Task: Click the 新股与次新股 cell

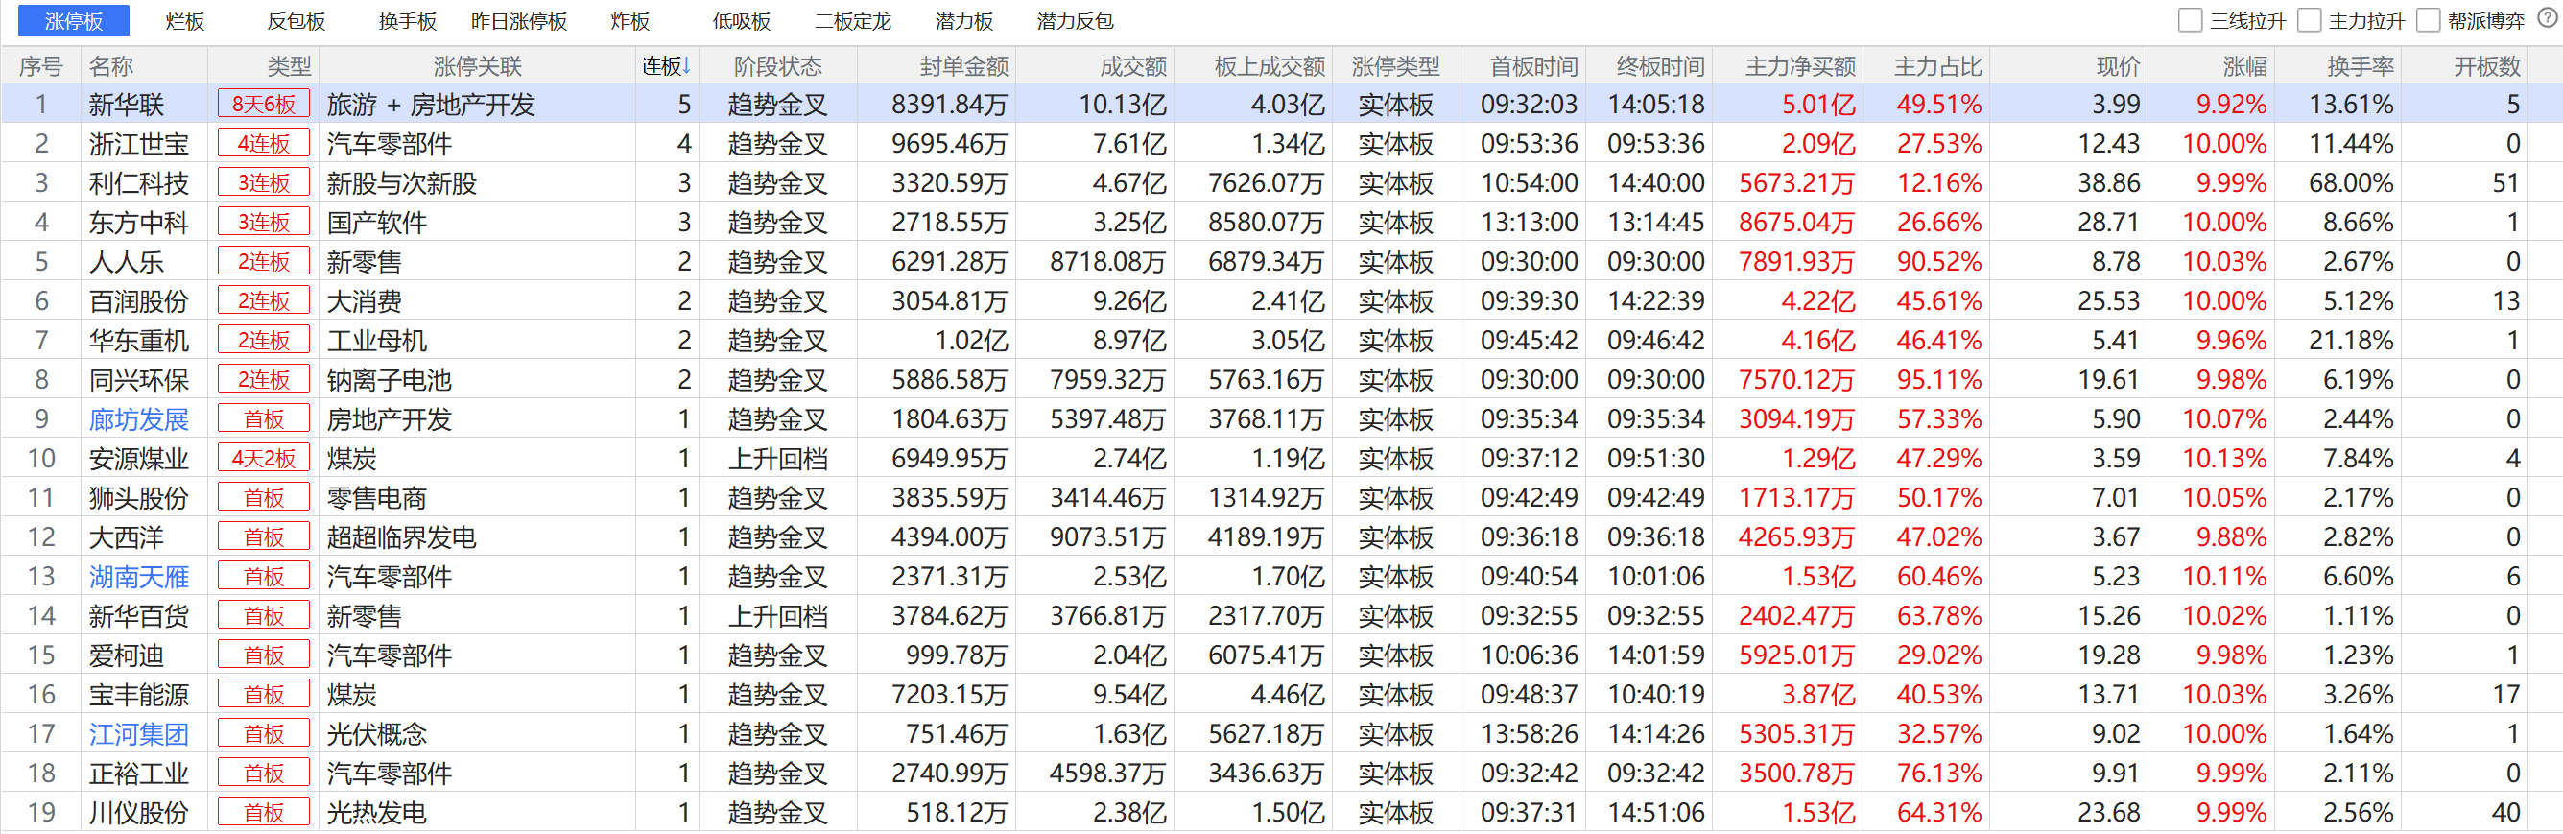Action: pos(402,183)
